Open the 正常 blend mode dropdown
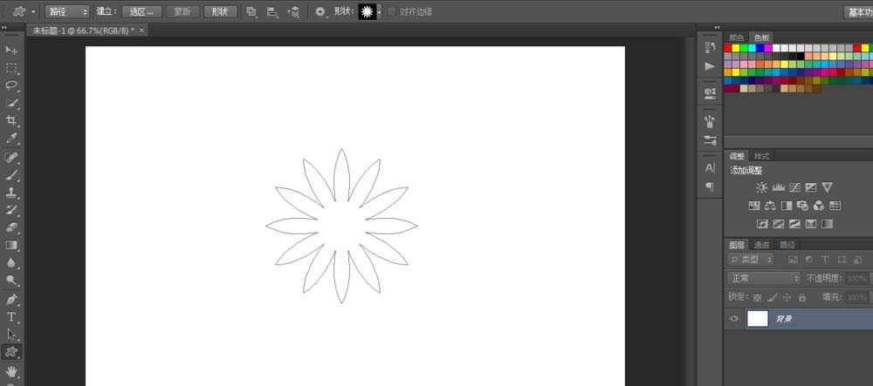This screenshot has width=873, height=386. click(764, 278)
